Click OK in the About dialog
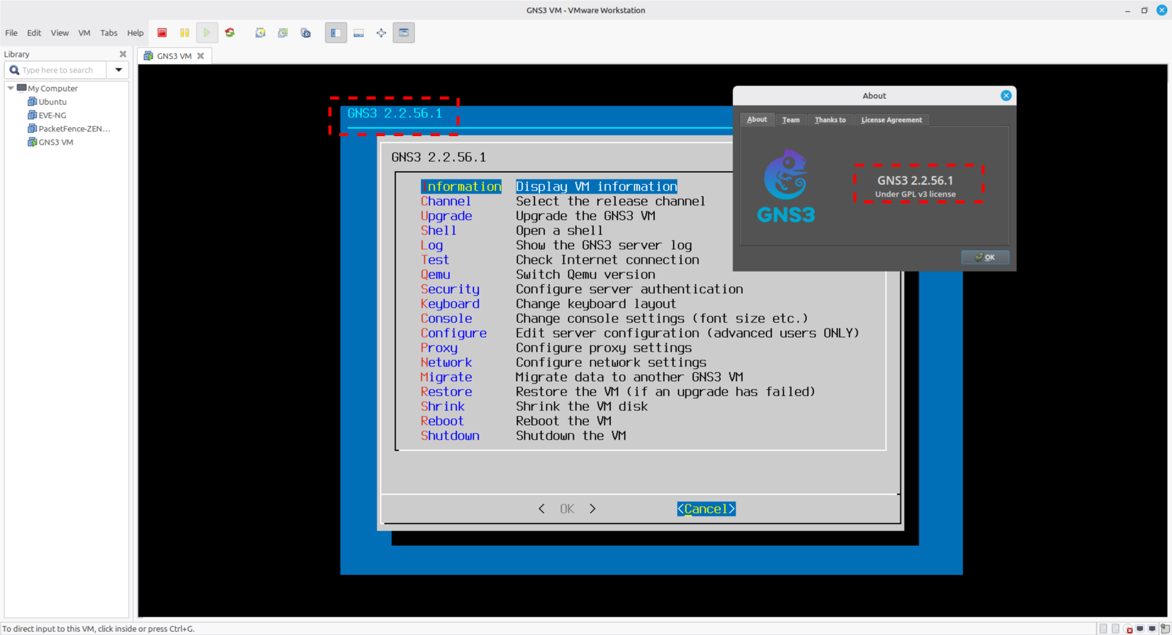The width and height of the screenshot is (1172, 635). [985, 257]
